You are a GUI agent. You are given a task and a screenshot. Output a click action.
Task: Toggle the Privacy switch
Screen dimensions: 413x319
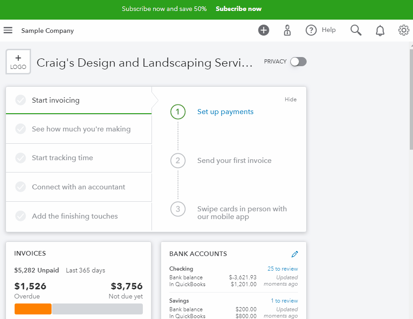point(298,62)
